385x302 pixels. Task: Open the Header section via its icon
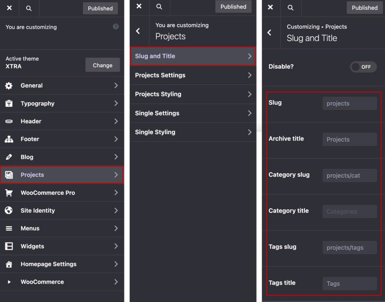point(9,121)
